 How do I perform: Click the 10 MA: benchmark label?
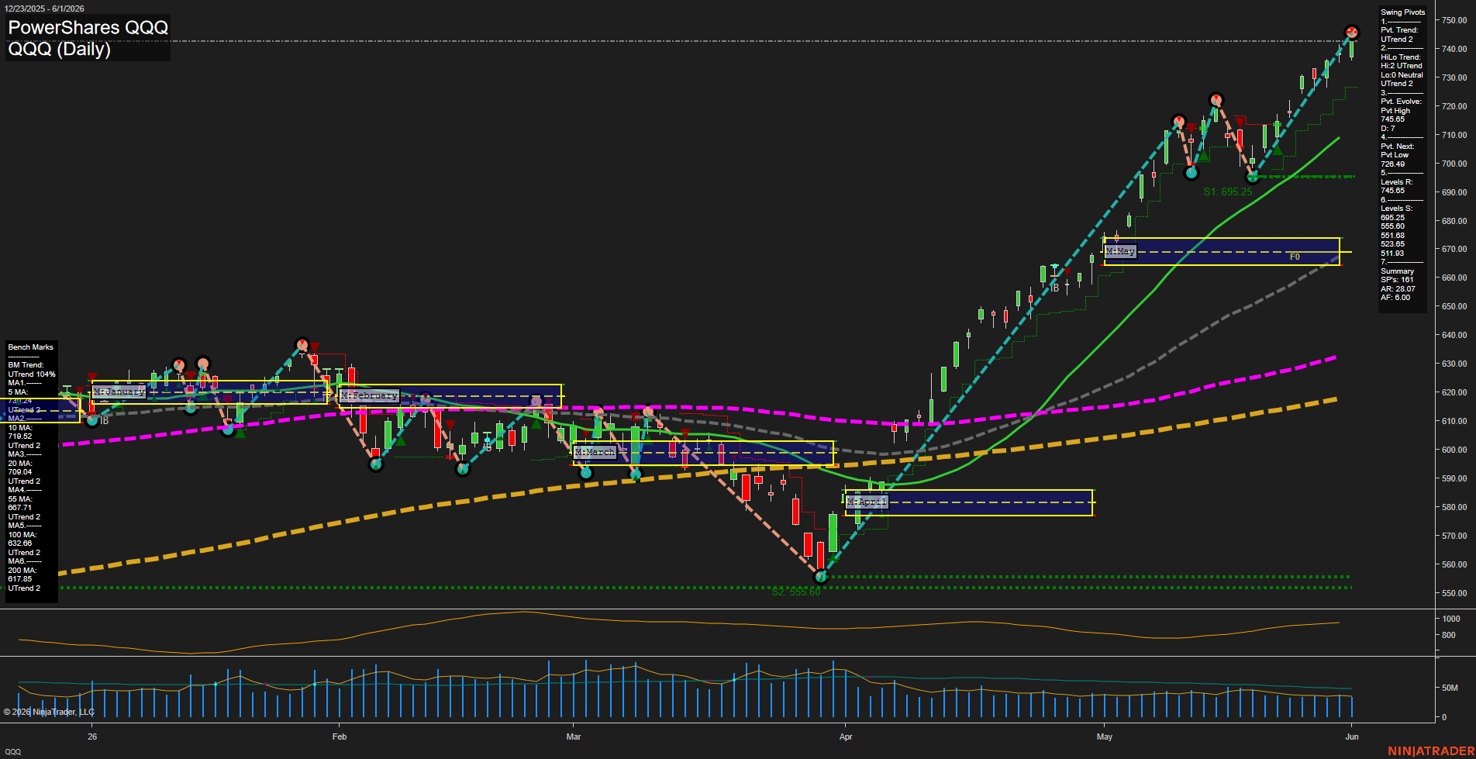point(20,428)
